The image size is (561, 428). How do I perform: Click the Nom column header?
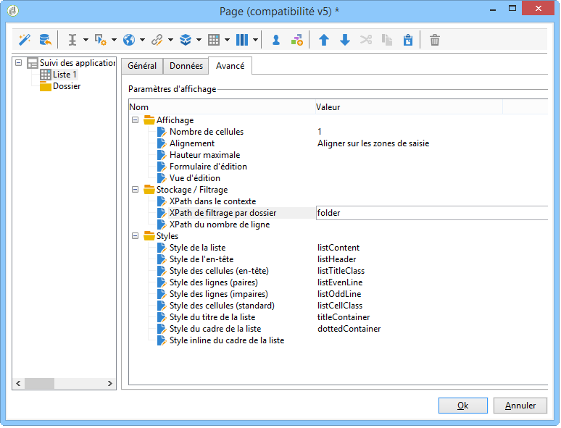pos(222,107)
